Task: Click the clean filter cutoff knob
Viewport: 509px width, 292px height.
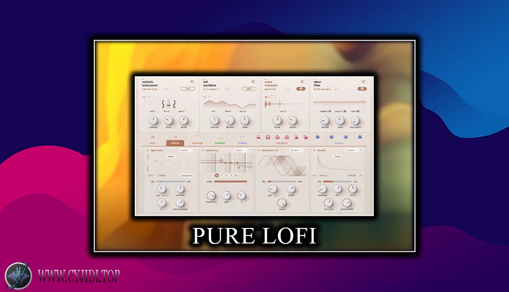Action: point(325,121)
